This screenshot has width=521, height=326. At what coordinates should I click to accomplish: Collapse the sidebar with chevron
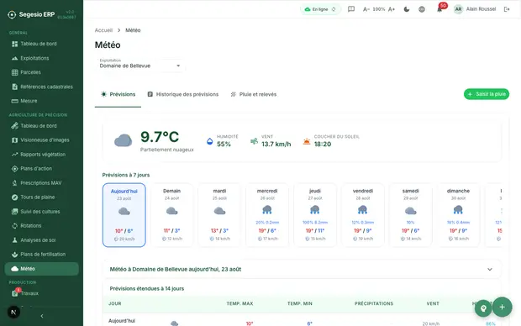click(42, 316)
